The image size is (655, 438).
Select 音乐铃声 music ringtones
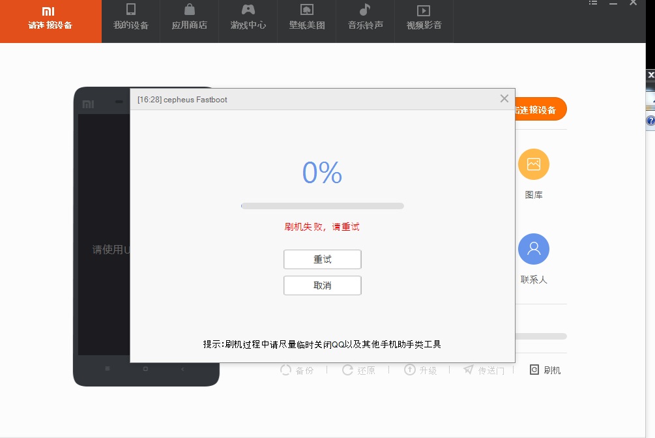(x=365, y=18)
